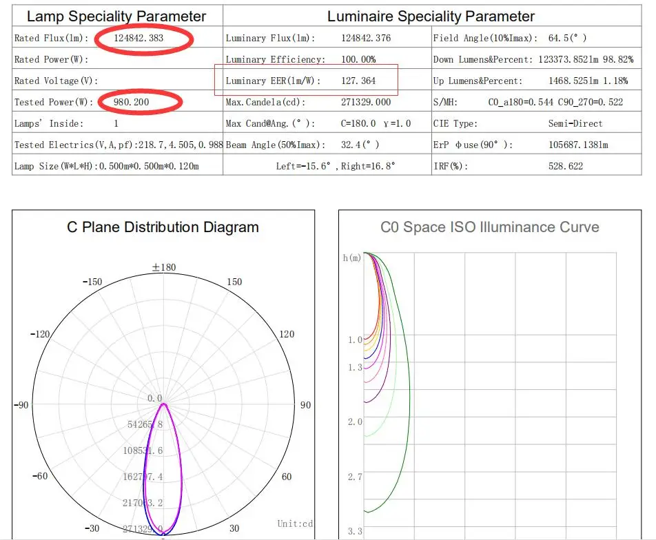
Task: Select the -90 label on the polar chart
Action: (x=21, y=405)
